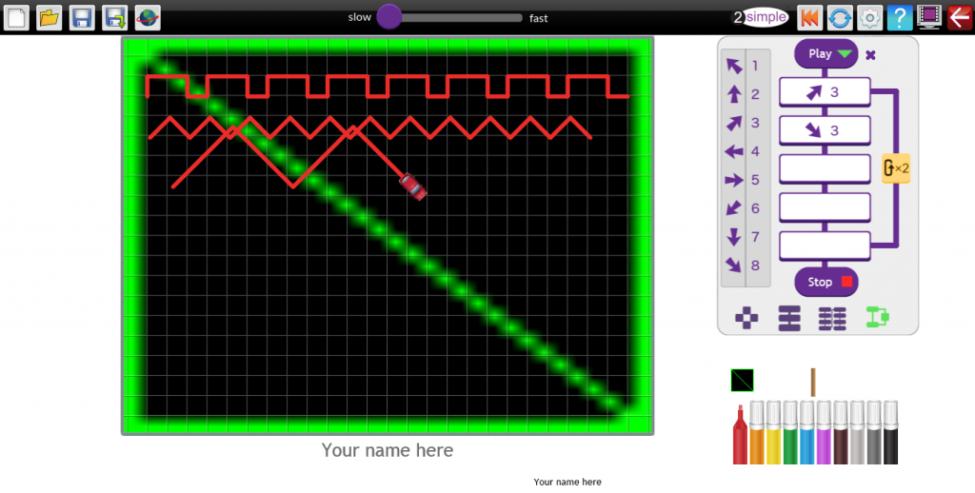Viewport: 975px width, 493px height.
Task: Click the Stop button
Action: 826,283
